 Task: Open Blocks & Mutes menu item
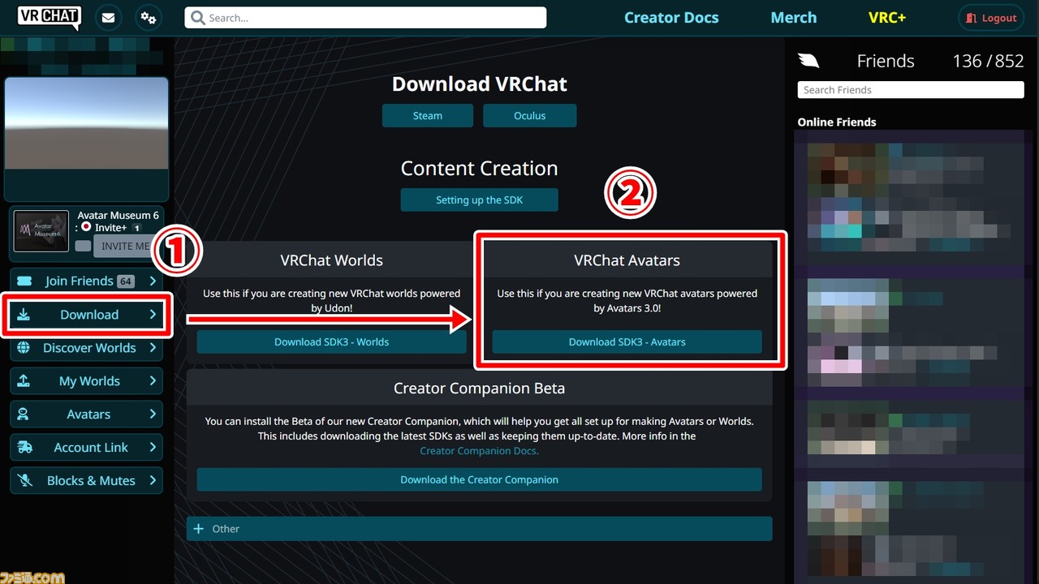click(86, 480)
